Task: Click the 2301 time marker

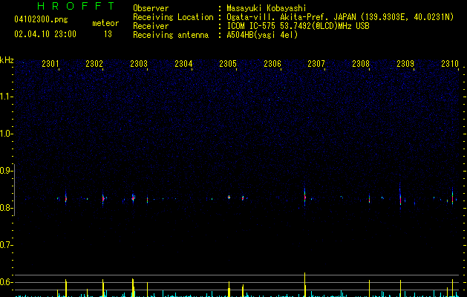Action: pyautogui.click(x=50, y=64)
